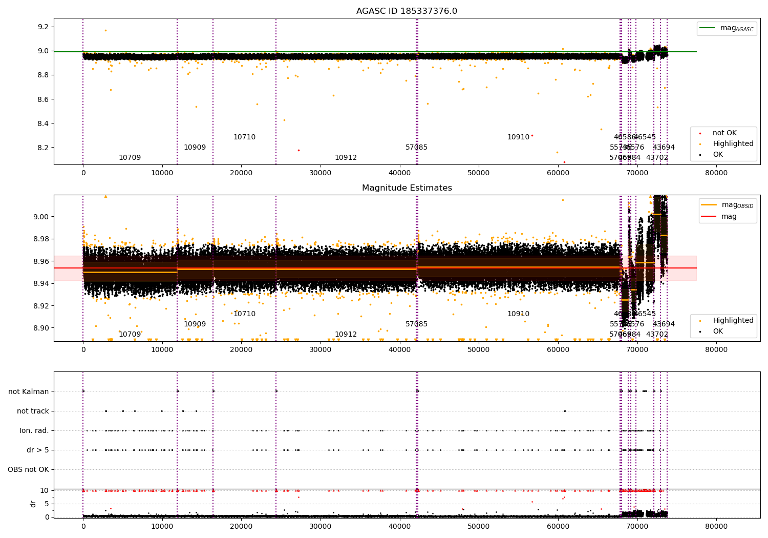Click x-axis tick 40000 in middle plot

399,350
